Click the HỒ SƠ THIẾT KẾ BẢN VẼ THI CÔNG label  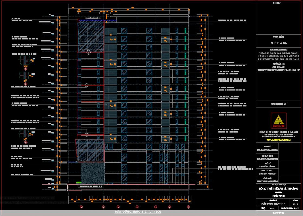pos(279,188)
